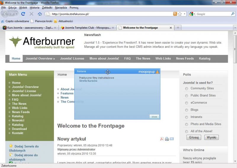The image size is (237, 168).
Task: Click the browser Reload button
Action: 23,14
